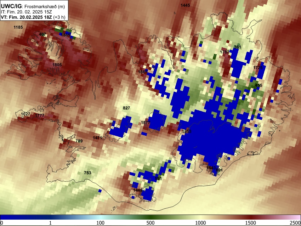Click the 2500 tick on color scale

tap(295, 223)
